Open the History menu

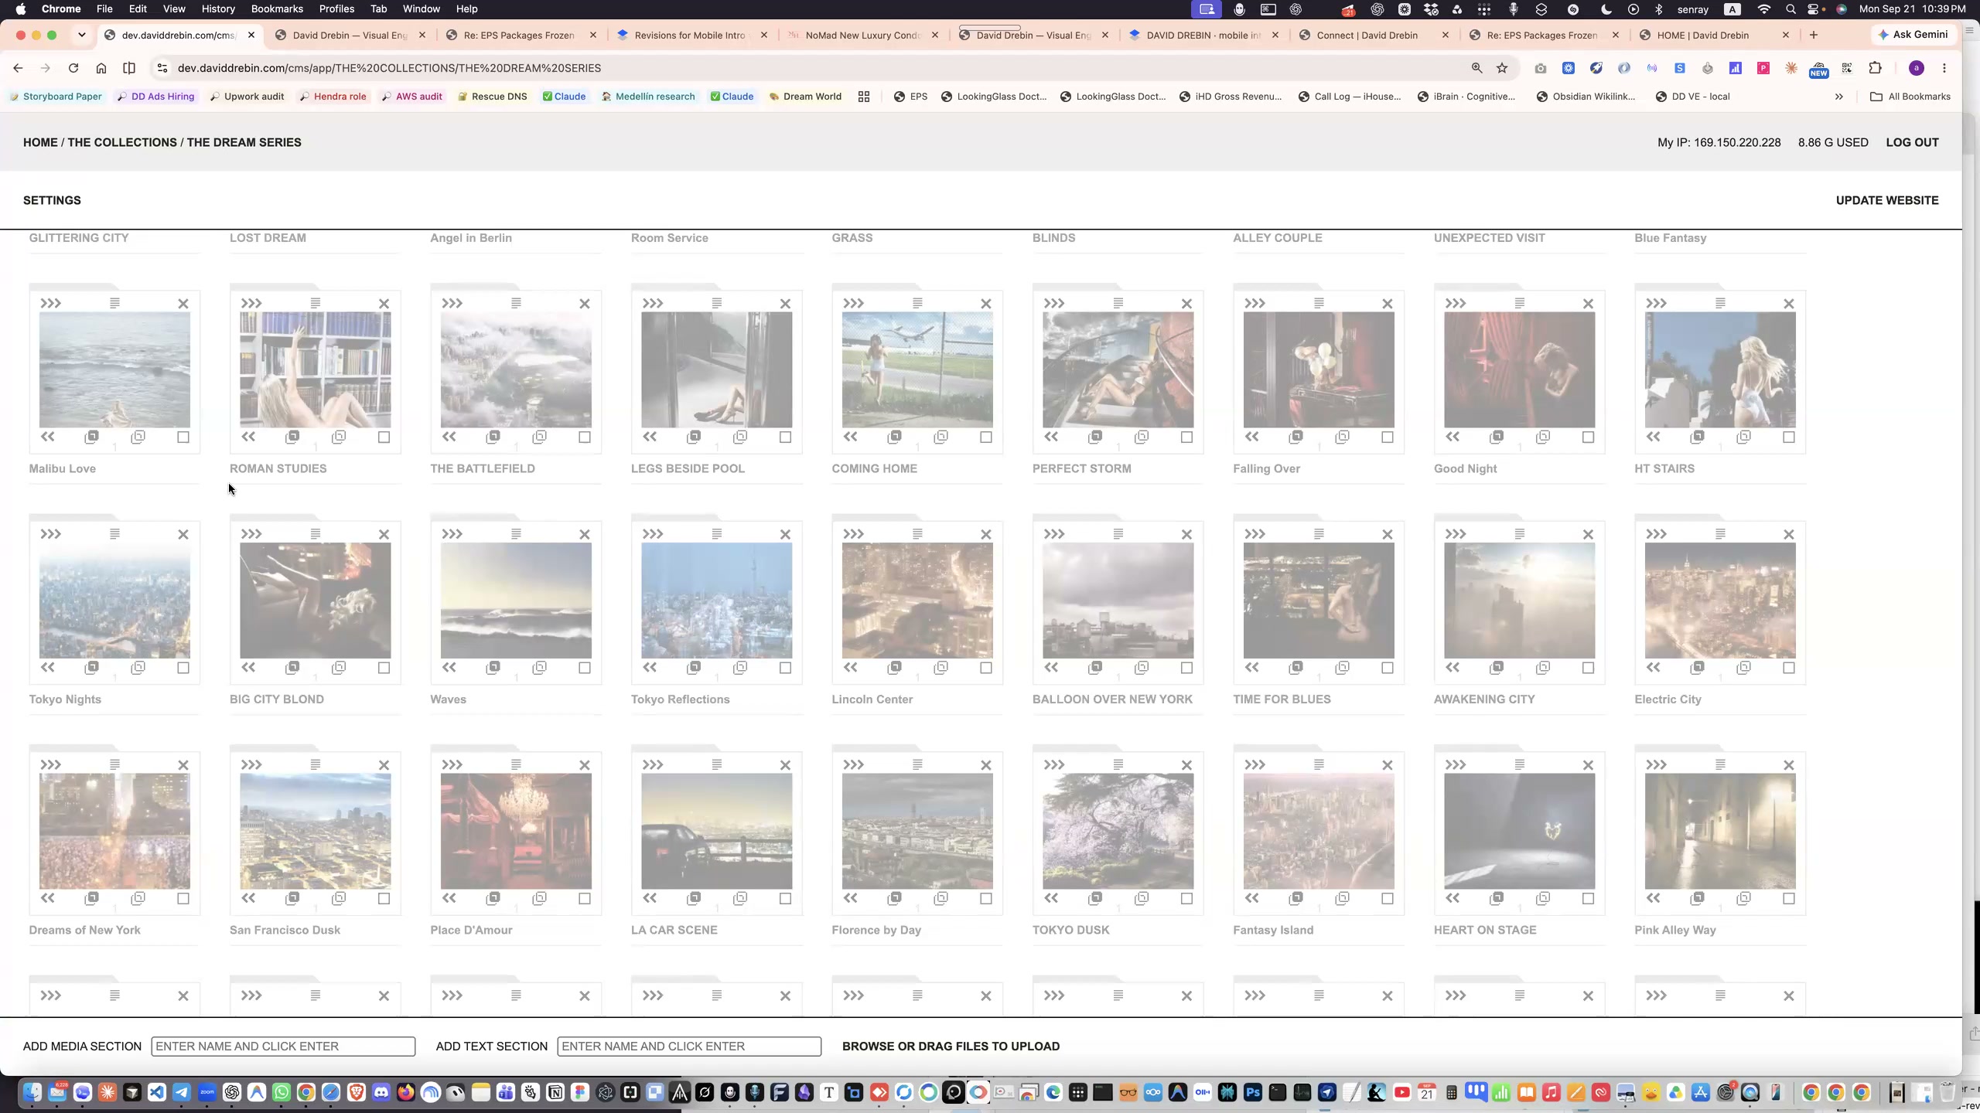pos(218,9)
